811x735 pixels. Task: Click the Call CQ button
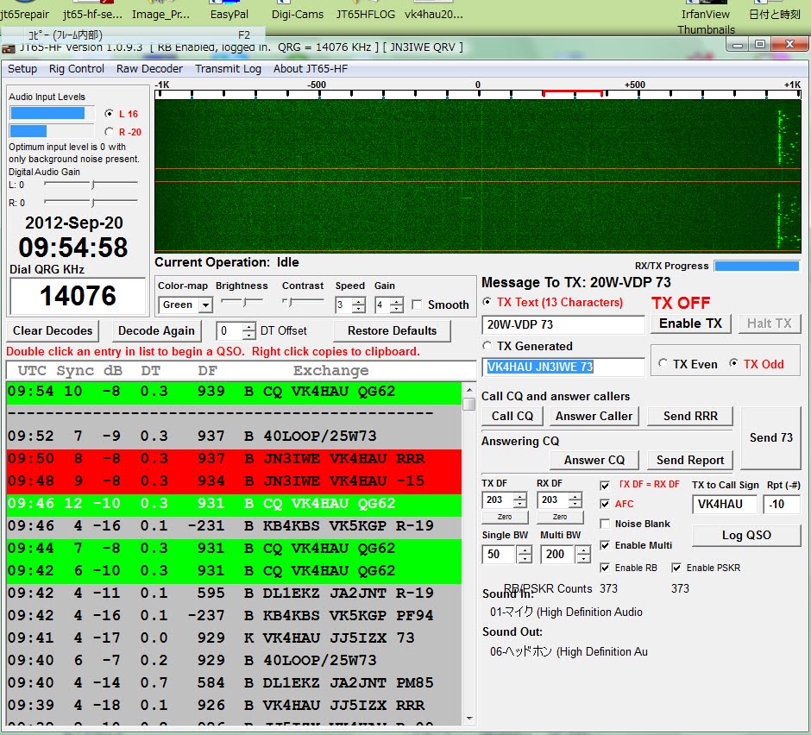click(512, 416)
